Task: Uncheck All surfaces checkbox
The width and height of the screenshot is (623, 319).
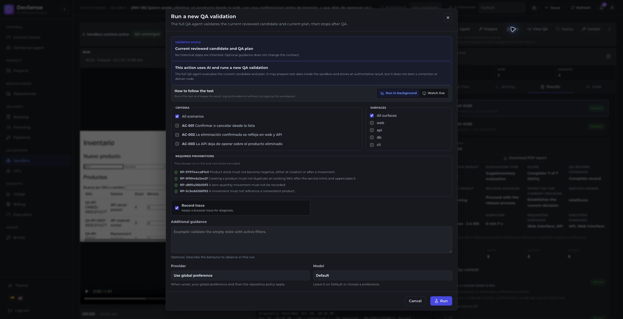Action: (x=372, y=116)
